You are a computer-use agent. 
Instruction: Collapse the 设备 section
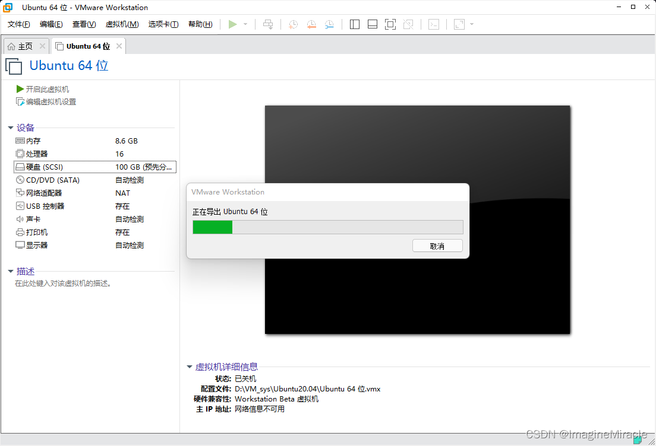pyautogui.click(x=11, y=128)
